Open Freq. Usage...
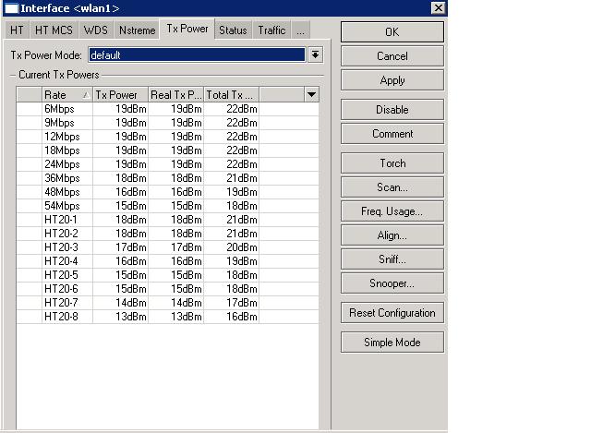 point(392,211)
